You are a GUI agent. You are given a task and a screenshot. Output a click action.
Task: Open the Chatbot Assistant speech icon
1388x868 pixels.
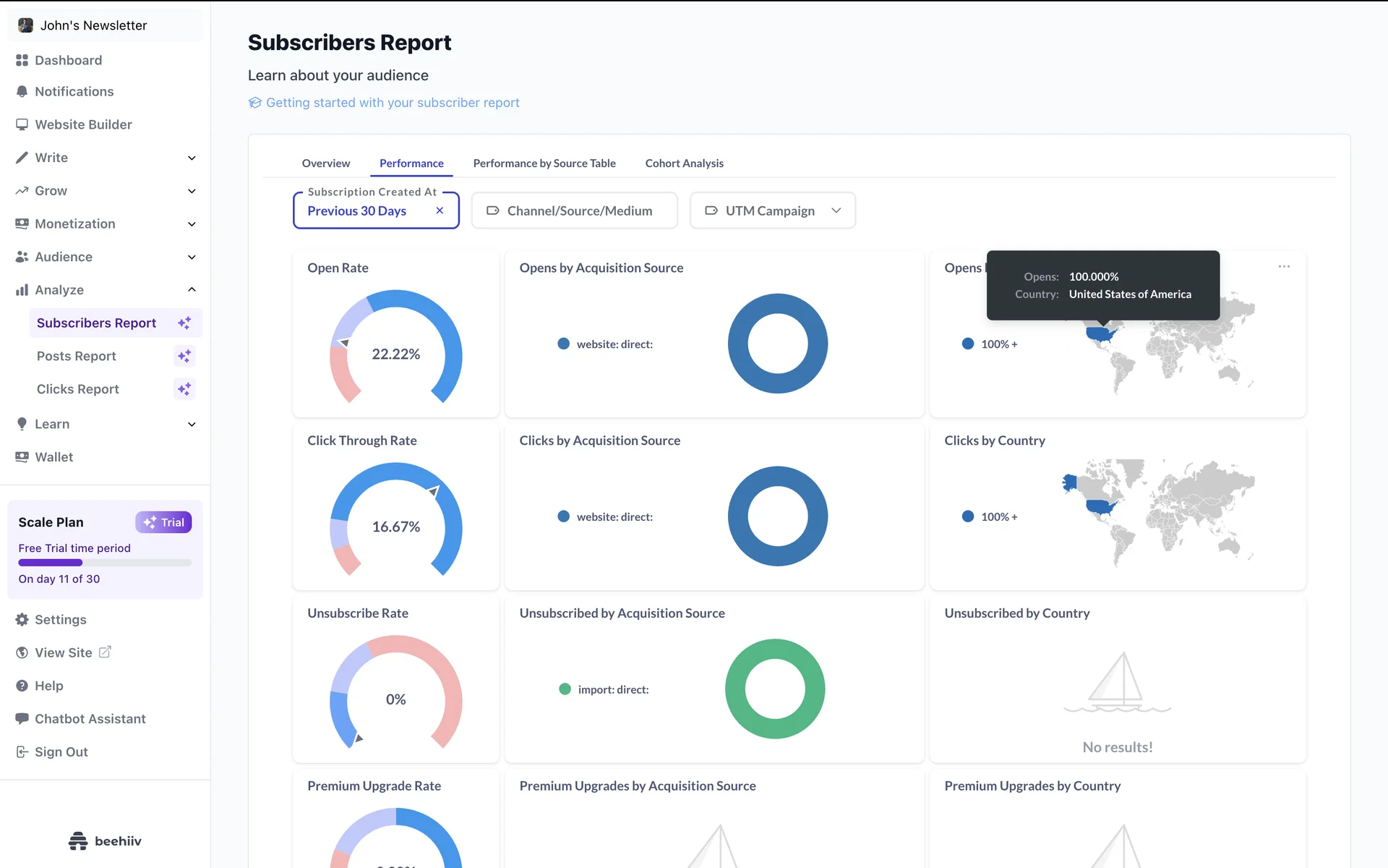coord(22,718)
